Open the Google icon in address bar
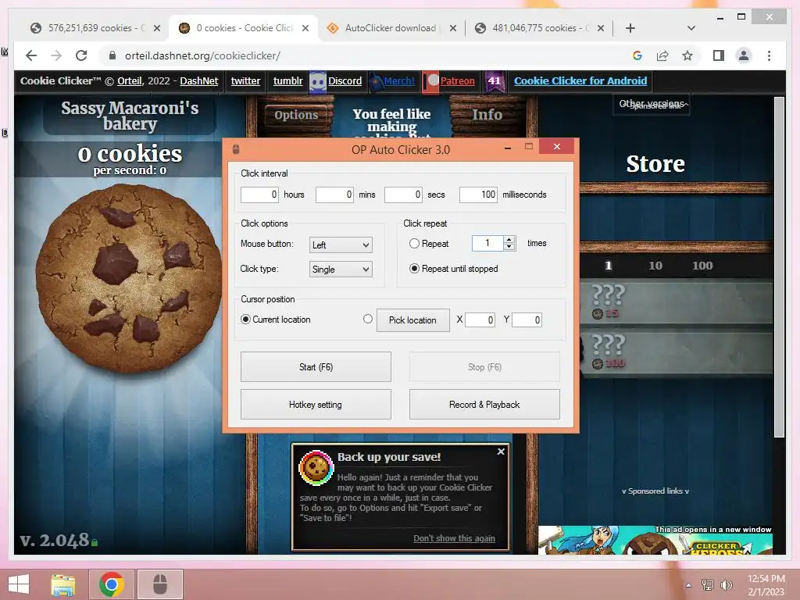 point(637,55)
